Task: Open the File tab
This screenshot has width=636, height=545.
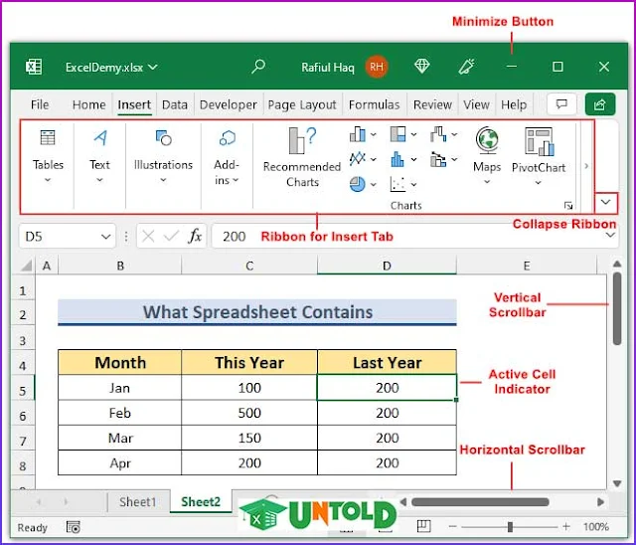Action: [x=40, y=104]
